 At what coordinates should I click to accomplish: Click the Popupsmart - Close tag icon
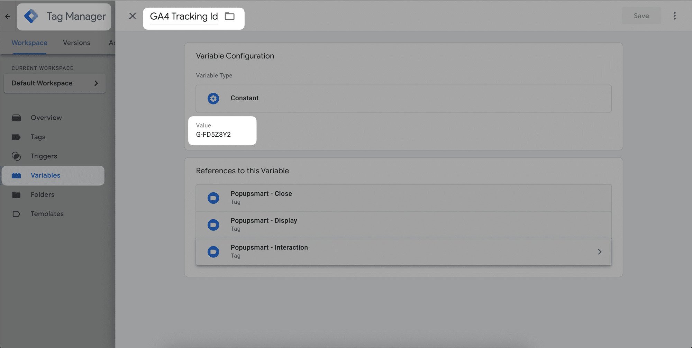tap(213, 198)
